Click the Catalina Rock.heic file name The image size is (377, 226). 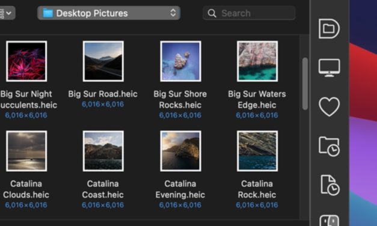pyautogui.click(x=257, y=189)
